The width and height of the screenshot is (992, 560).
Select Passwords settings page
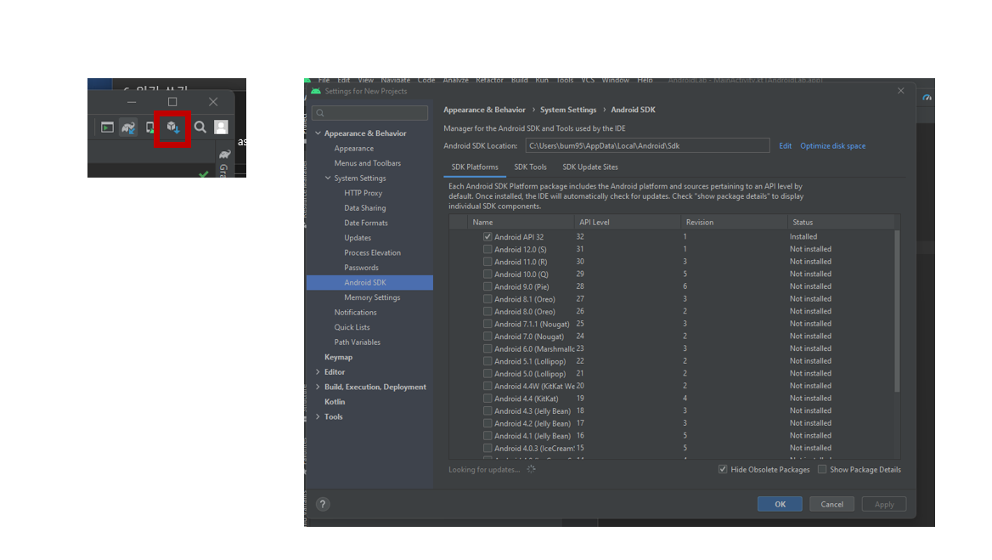coord(361,268)
